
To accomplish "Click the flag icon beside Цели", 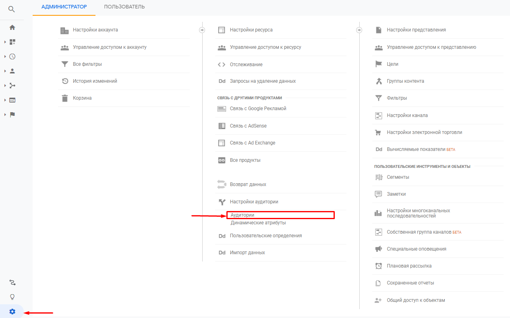I will point(378,64).
